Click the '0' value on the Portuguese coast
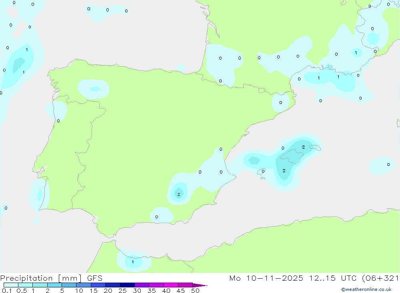400x293 pixels. tap(58, 121)
